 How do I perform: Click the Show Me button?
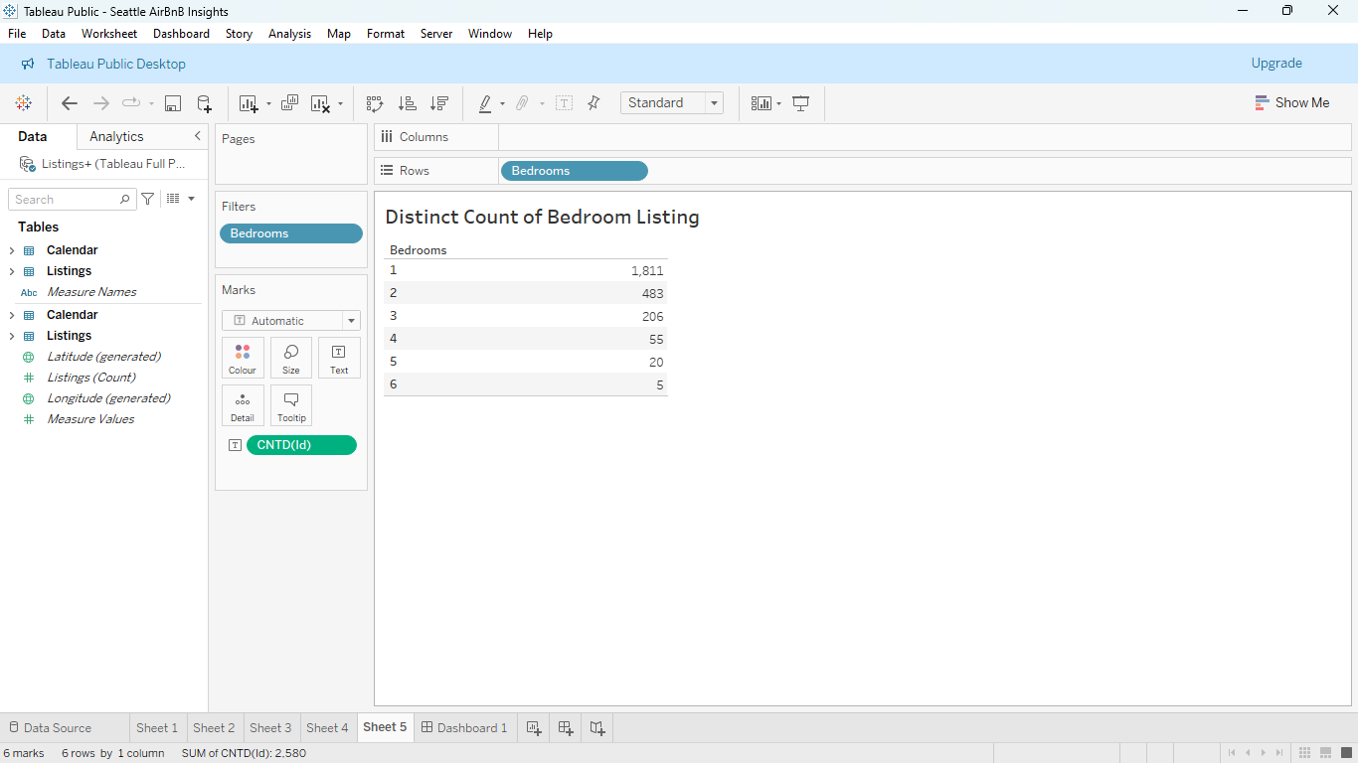click(1291, 103)
